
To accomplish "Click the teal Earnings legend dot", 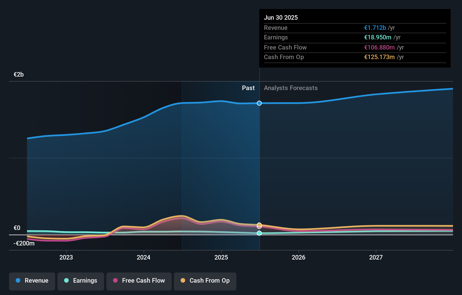I will (x=66, y=280).
